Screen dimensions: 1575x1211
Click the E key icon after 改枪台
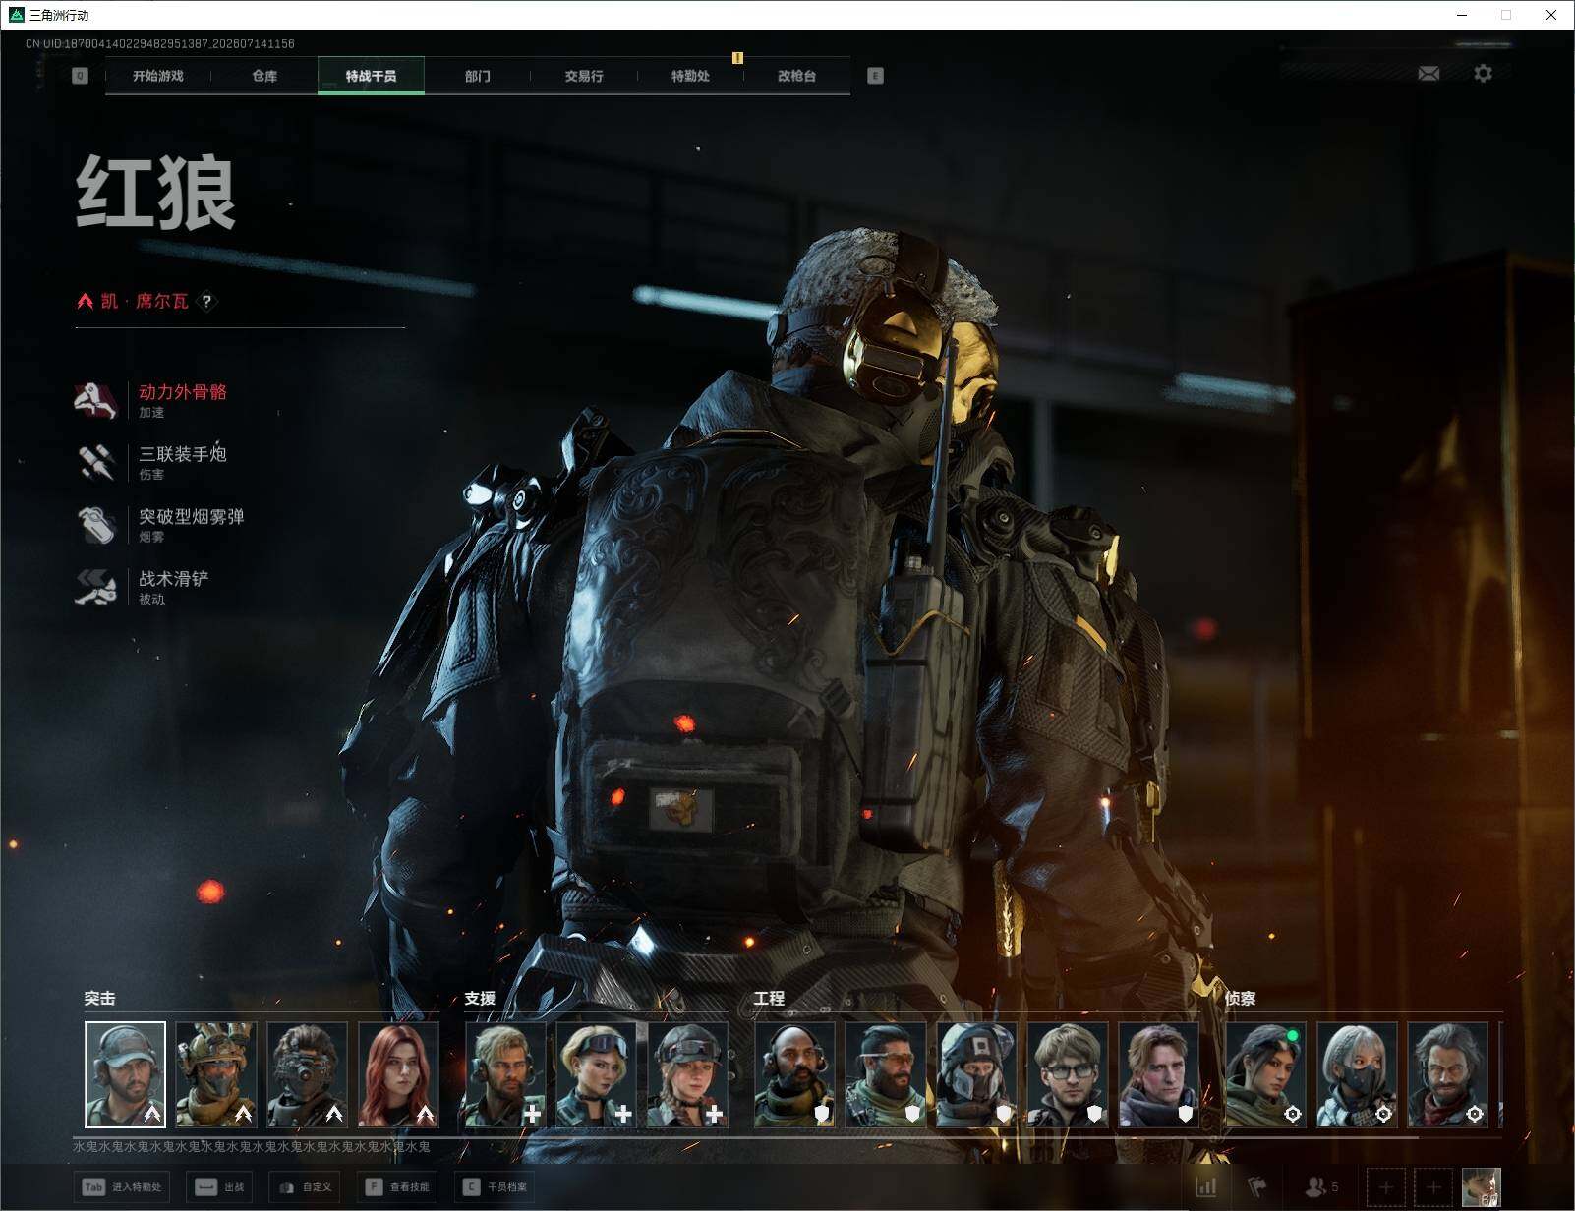[875, 76]
